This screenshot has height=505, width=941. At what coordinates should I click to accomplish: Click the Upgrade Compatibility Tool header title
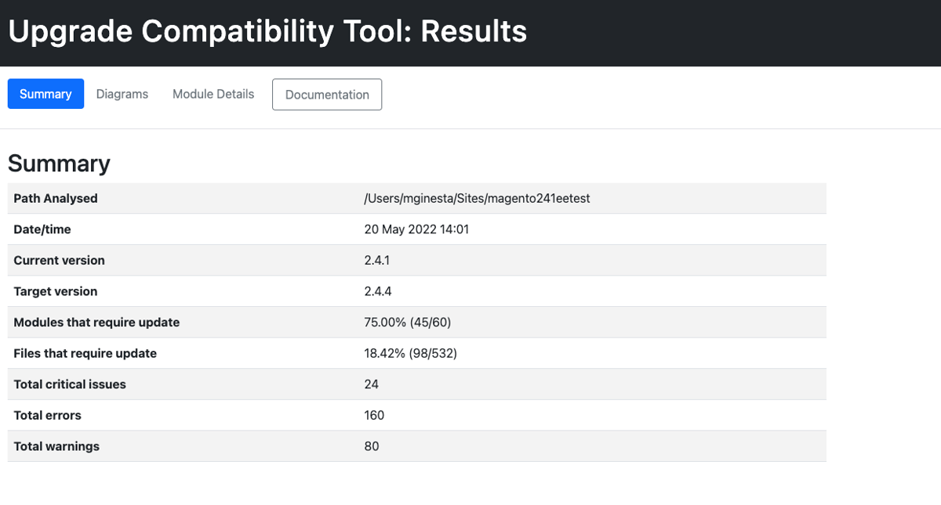click(x=267, y=31)
